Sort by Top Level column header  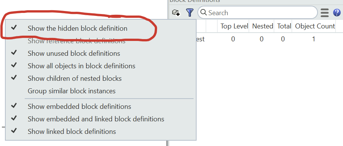(x=233, y=26)
